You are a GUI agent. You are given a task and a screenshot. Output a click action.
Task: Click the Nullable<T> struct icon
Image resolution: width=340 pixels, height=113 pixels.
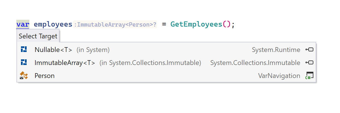[x=24, y=50]
